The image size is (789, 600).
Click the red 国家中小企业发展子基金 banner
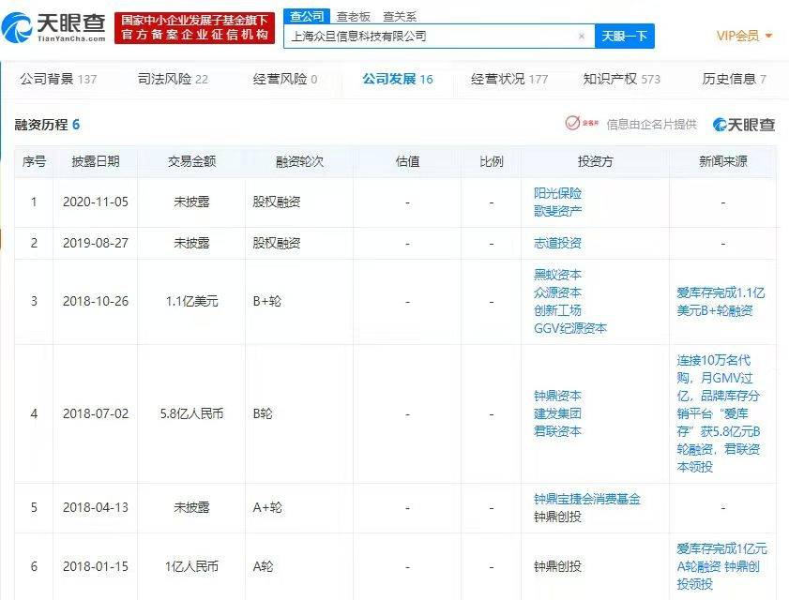coord(195,28)
